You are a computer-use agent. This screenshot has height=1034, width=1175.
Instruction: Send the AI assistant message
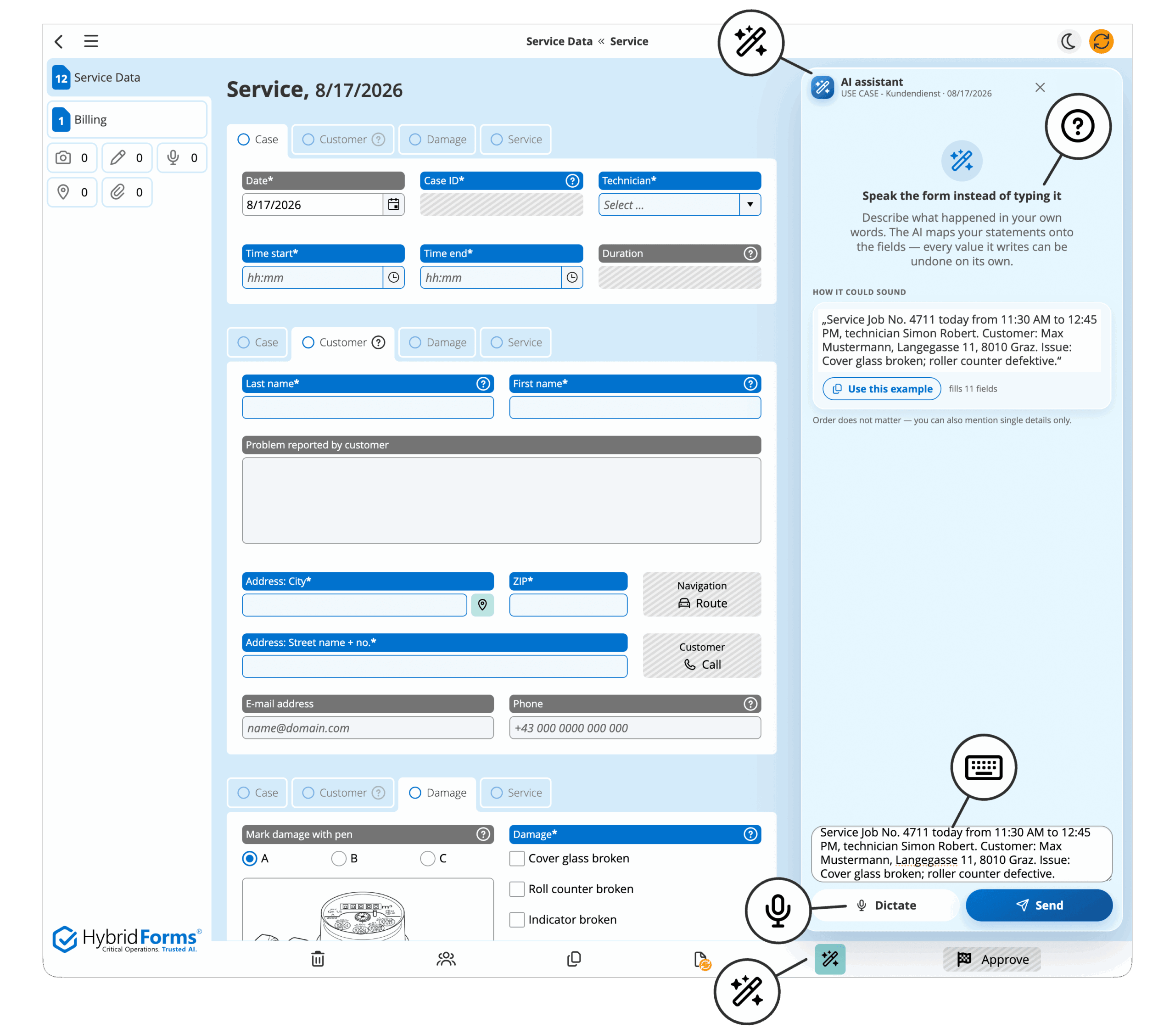tap(1039, 906)
